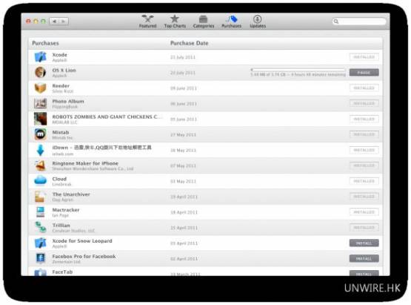Image resolution: width=411 pixels, height=305 pixels.
Task: Install Facebox Pro for Facebook
Action: [364, 258]
